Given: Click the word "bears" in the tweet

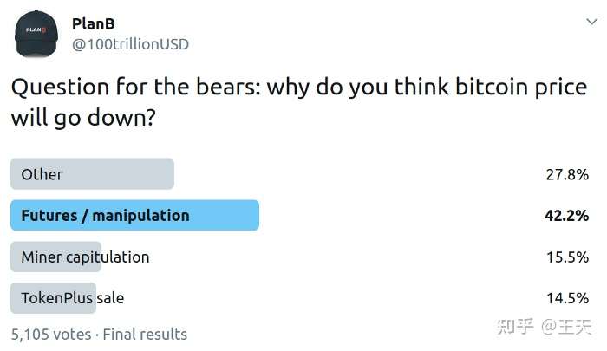Looking at the screenshot, I should [198, 88].
